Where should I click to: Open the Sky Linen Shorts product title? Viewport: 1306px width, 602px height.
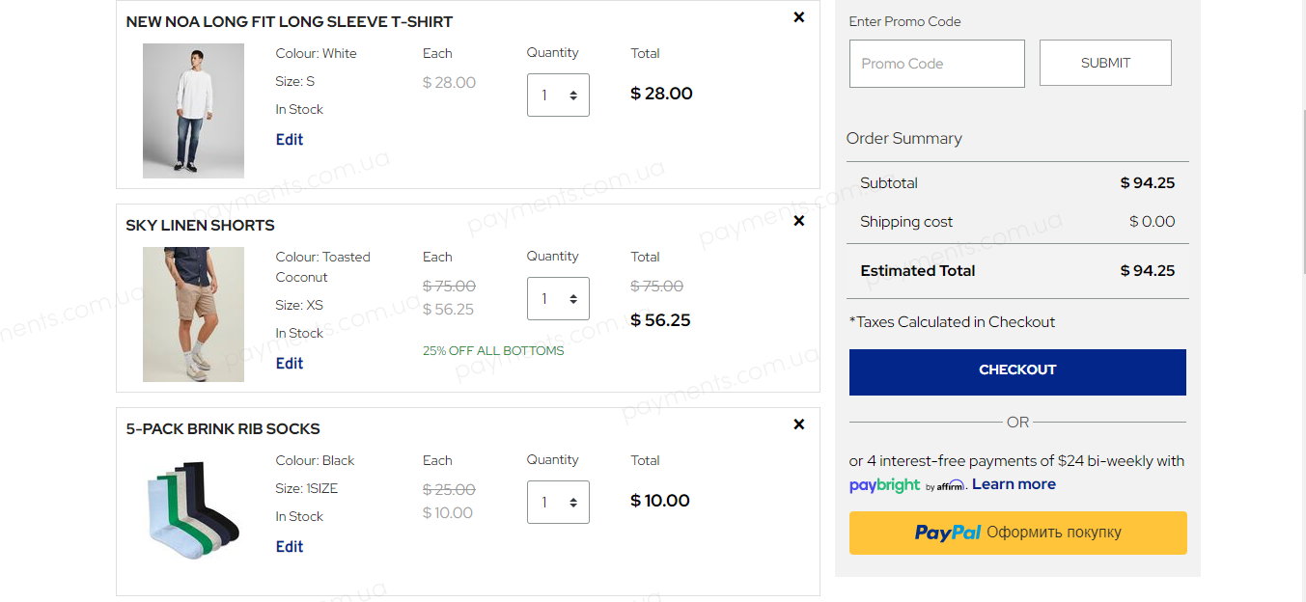[200, 225]
